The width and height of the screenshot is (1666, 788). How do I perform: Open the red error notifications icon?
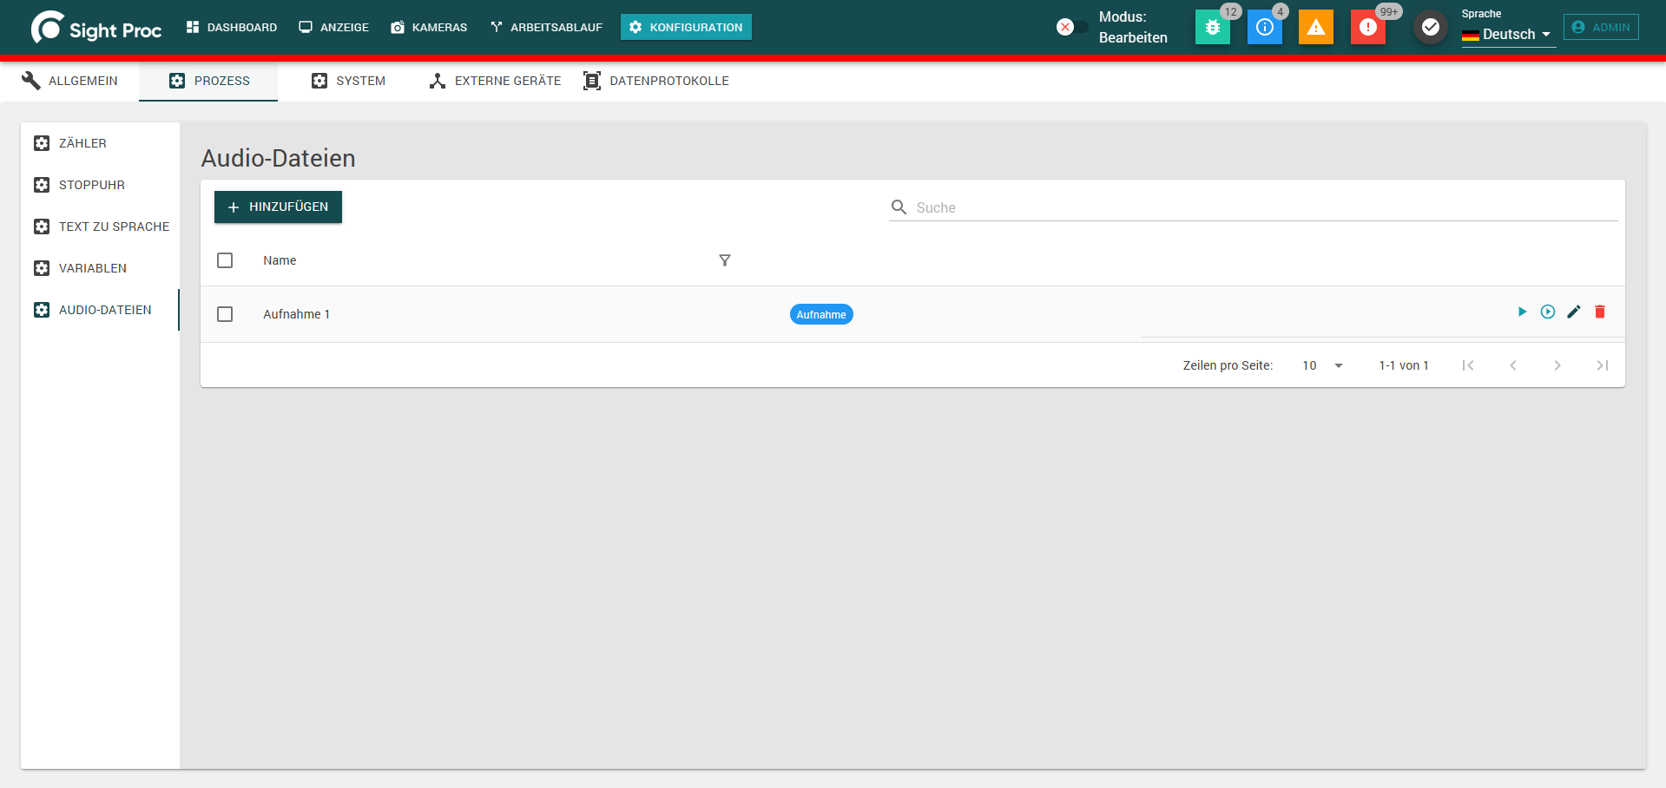(x=1368, y=27)
